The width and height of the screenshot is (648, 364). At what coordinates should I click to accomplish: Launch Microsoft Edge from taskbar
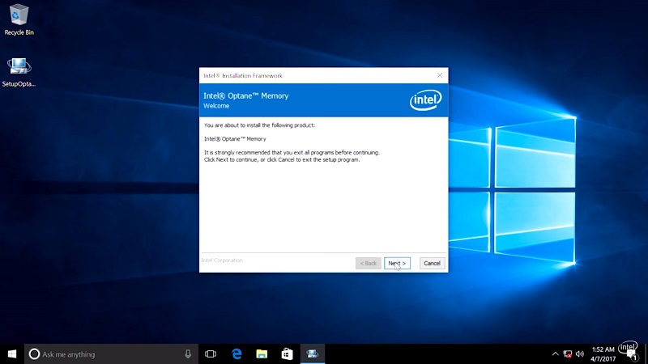pyautogui.click(x=237, y=354)
